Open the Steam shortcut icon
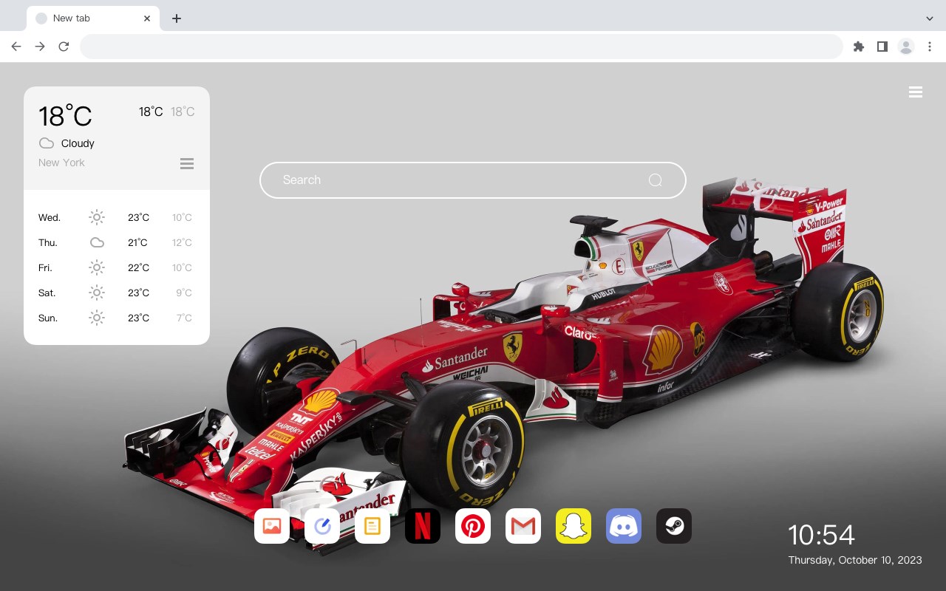Viewport: 946px width, 591px height. click(674, 526)
